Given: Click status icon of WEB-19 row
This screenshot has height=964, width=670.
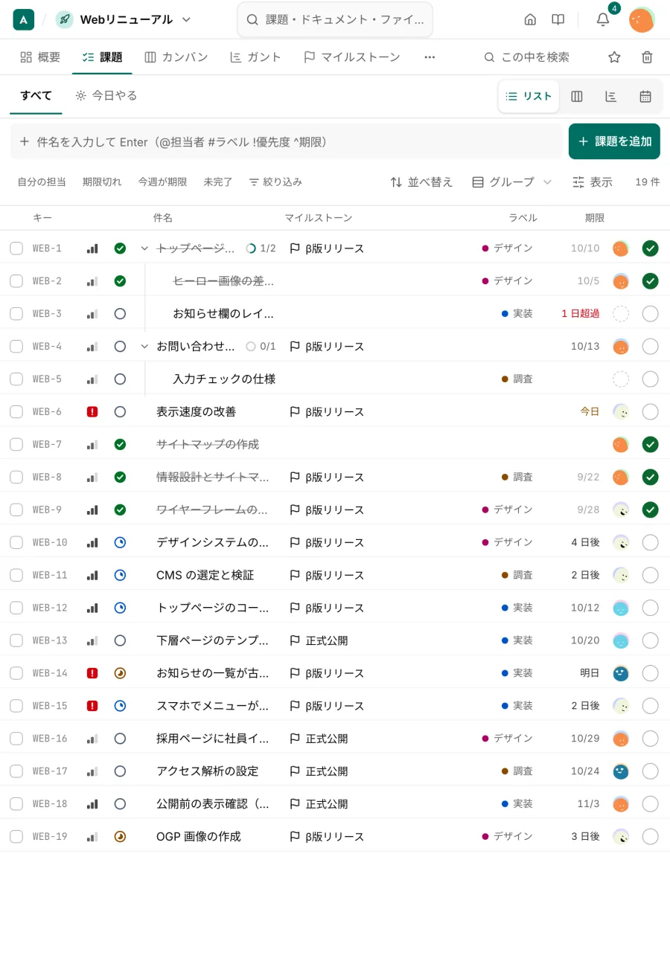Looking at the screenshot, I should point(120,836).
